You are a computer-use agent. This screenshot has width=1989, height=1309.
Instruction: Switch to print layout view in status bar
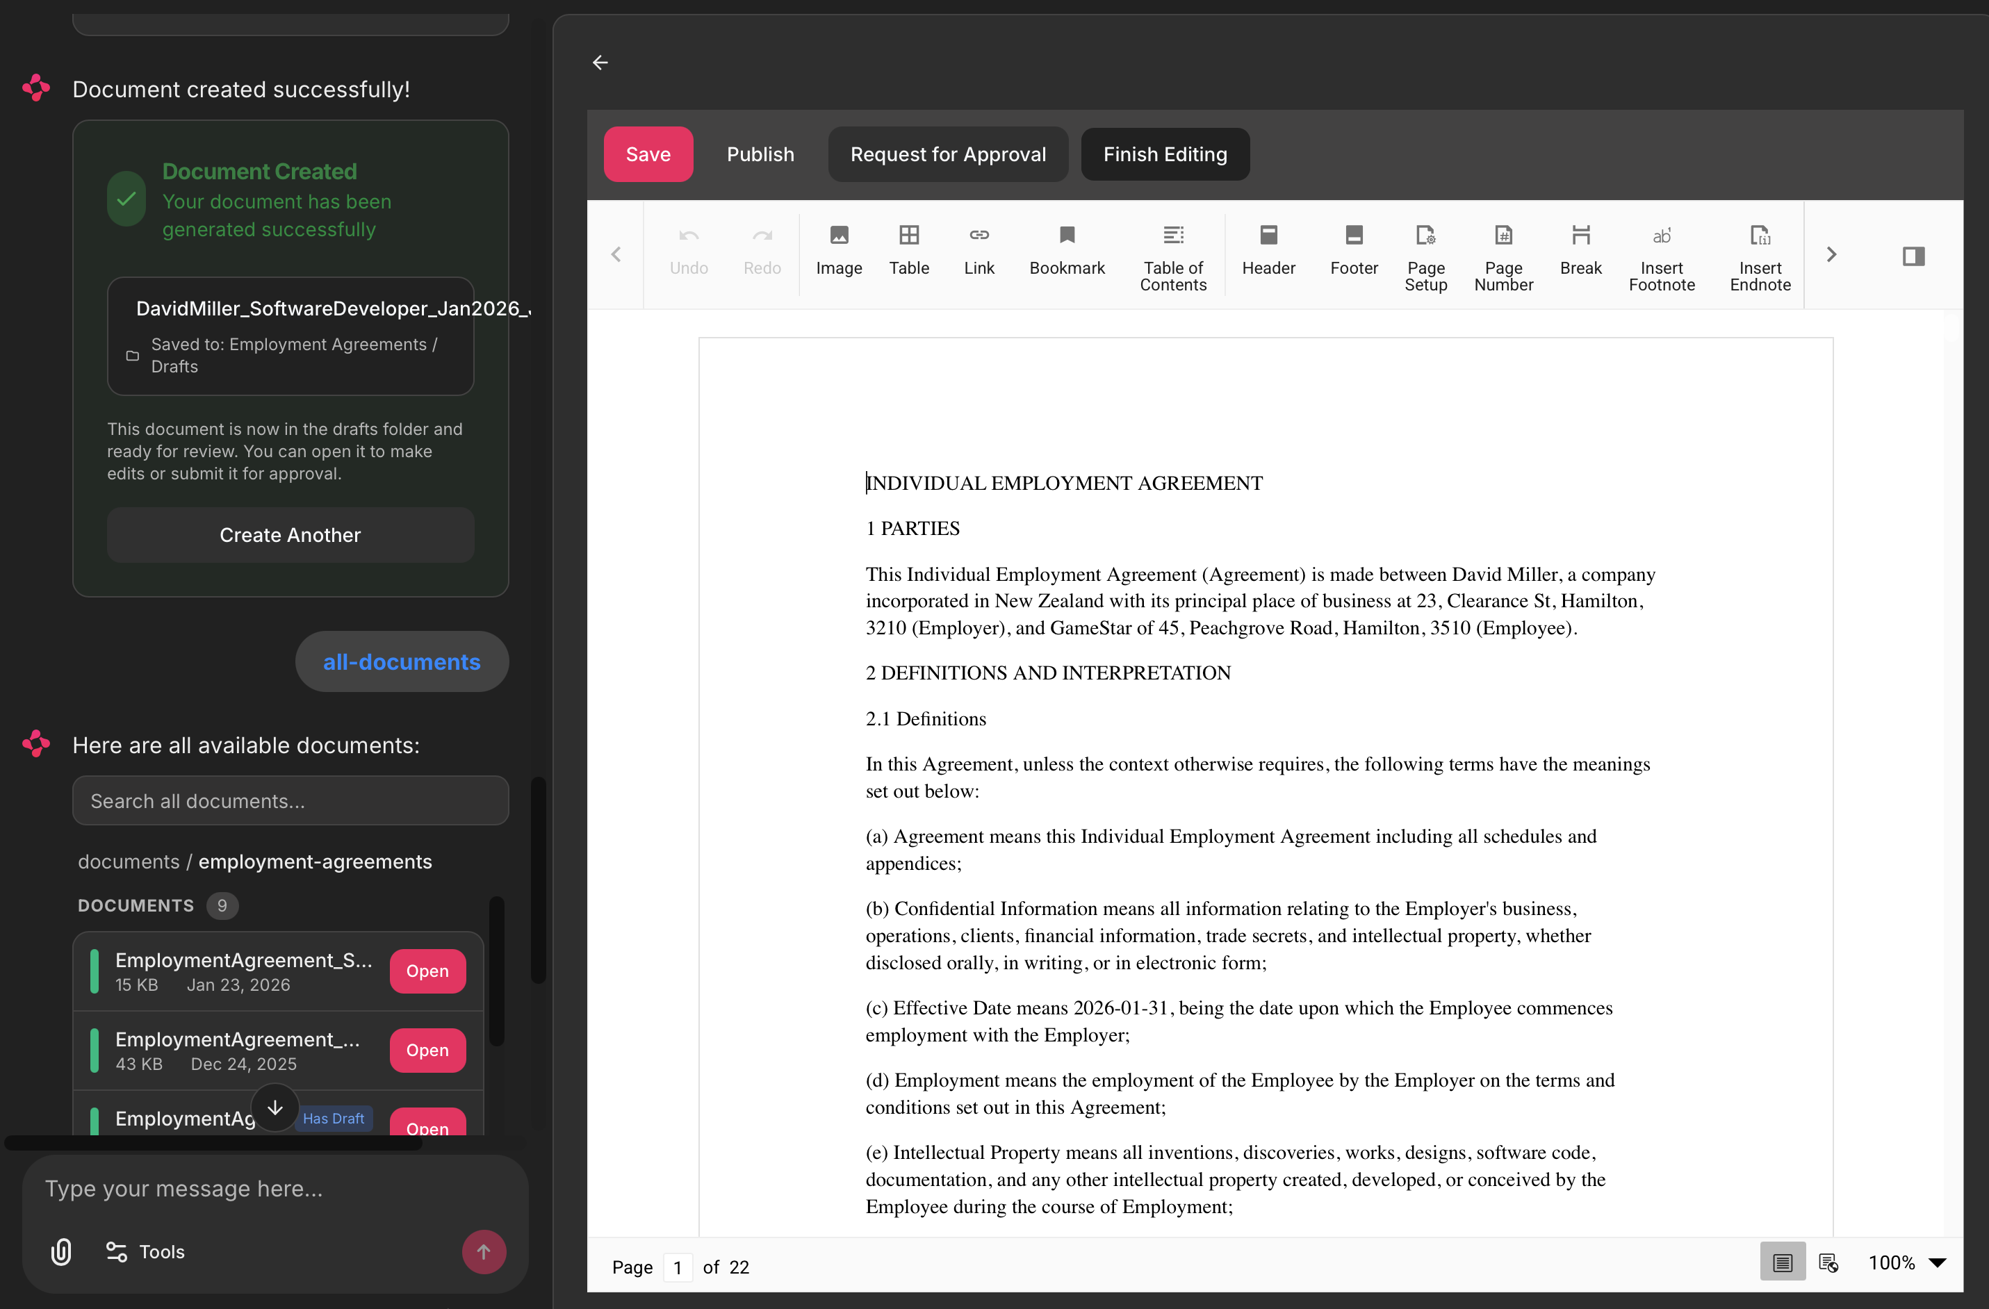[1783, 1262]
